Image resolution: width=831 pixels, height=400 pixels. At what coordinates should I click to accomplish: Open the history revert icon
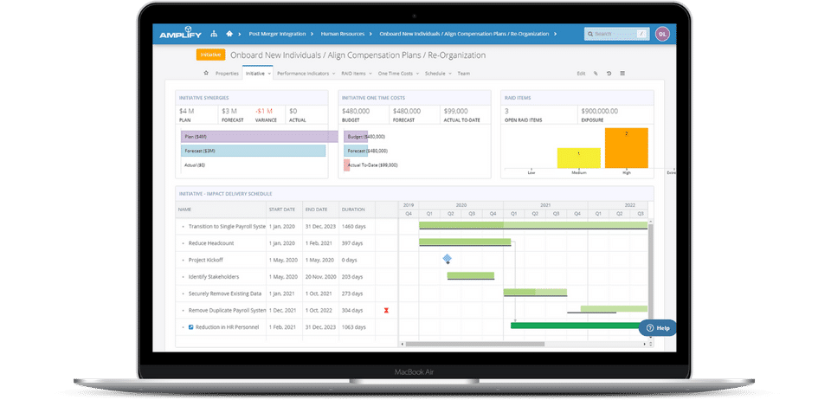tap(609, 74)
